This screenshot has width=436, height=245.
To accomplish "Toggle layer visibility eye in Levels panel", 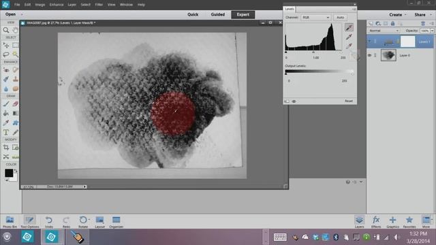I will point(294,101).
